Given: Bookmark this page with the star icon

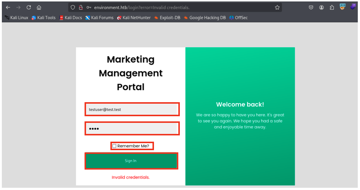Looking at the screenshot, I should coord(277,8).
